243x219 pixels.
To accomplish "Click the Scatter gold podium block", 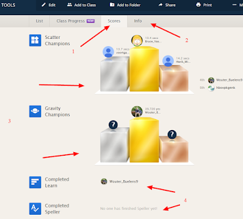I will 144,69.
